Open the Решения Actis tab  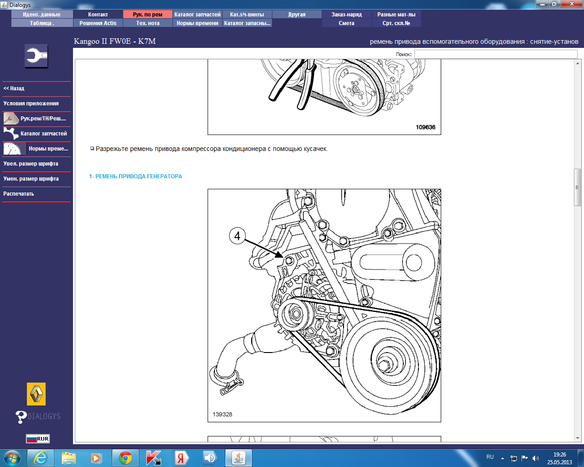98,23
